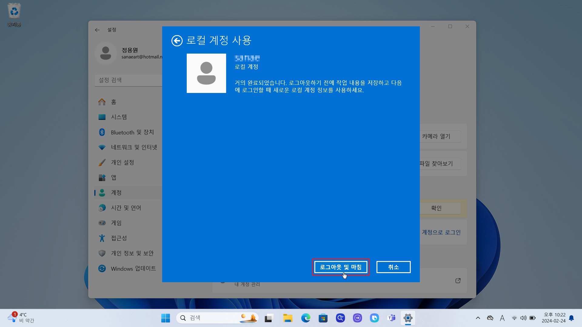Open Microsoft Teams from the taskbar

[391, 318]
